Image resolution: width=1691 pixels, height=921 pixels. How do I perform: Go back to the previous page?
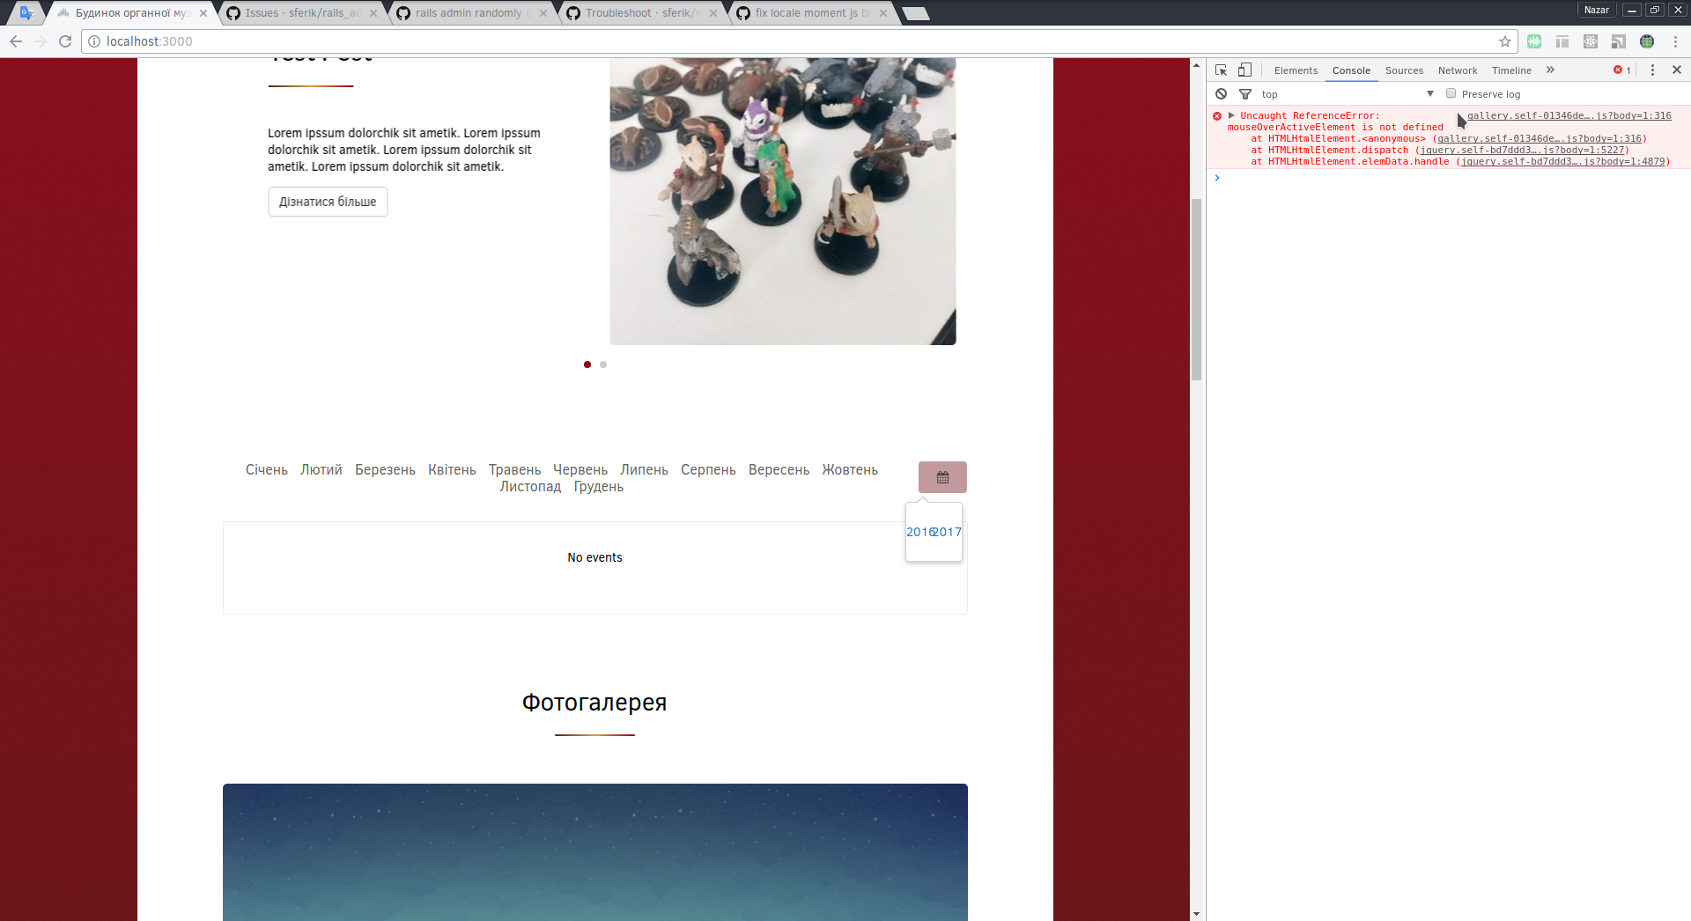pyautogui.click(x=16, y=41)
